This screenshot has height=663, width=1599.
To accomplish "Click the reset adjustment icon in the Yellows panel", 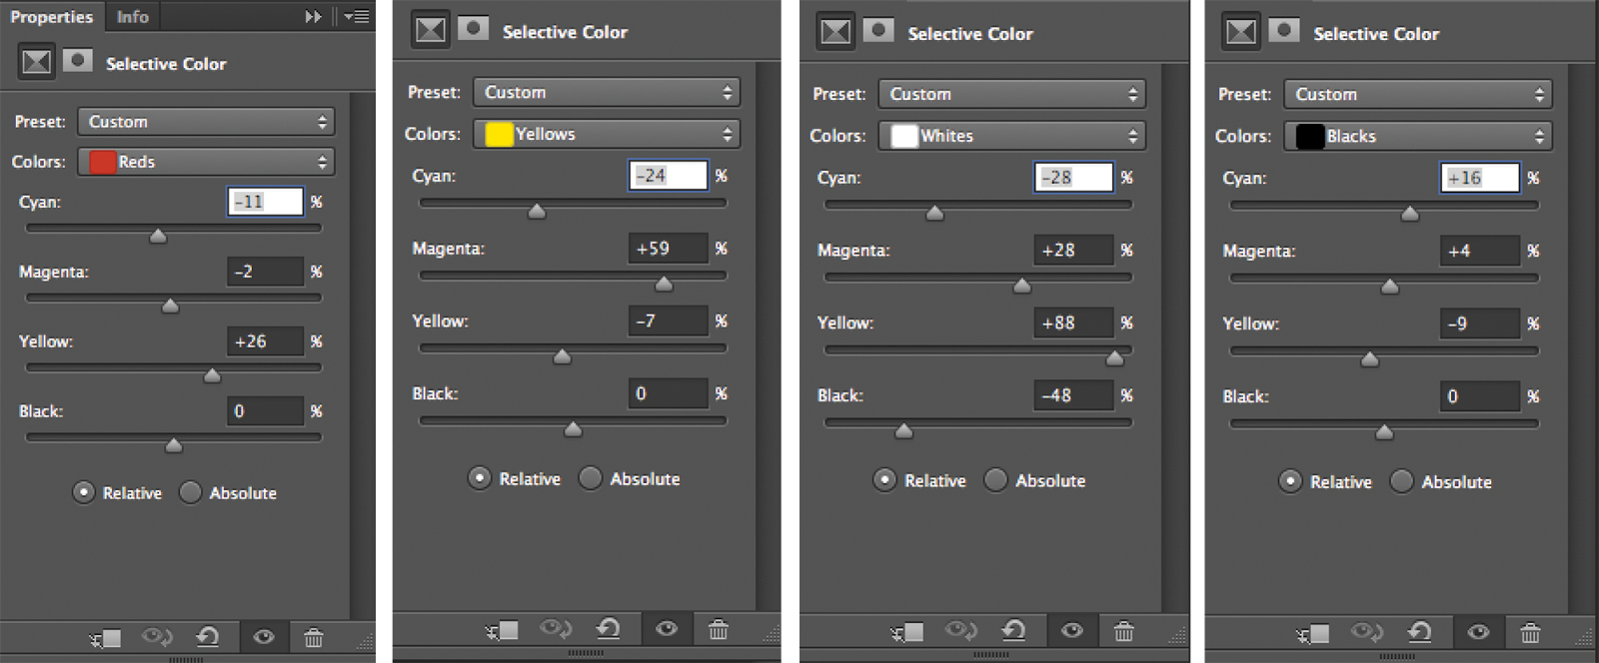I will point(609,629).
